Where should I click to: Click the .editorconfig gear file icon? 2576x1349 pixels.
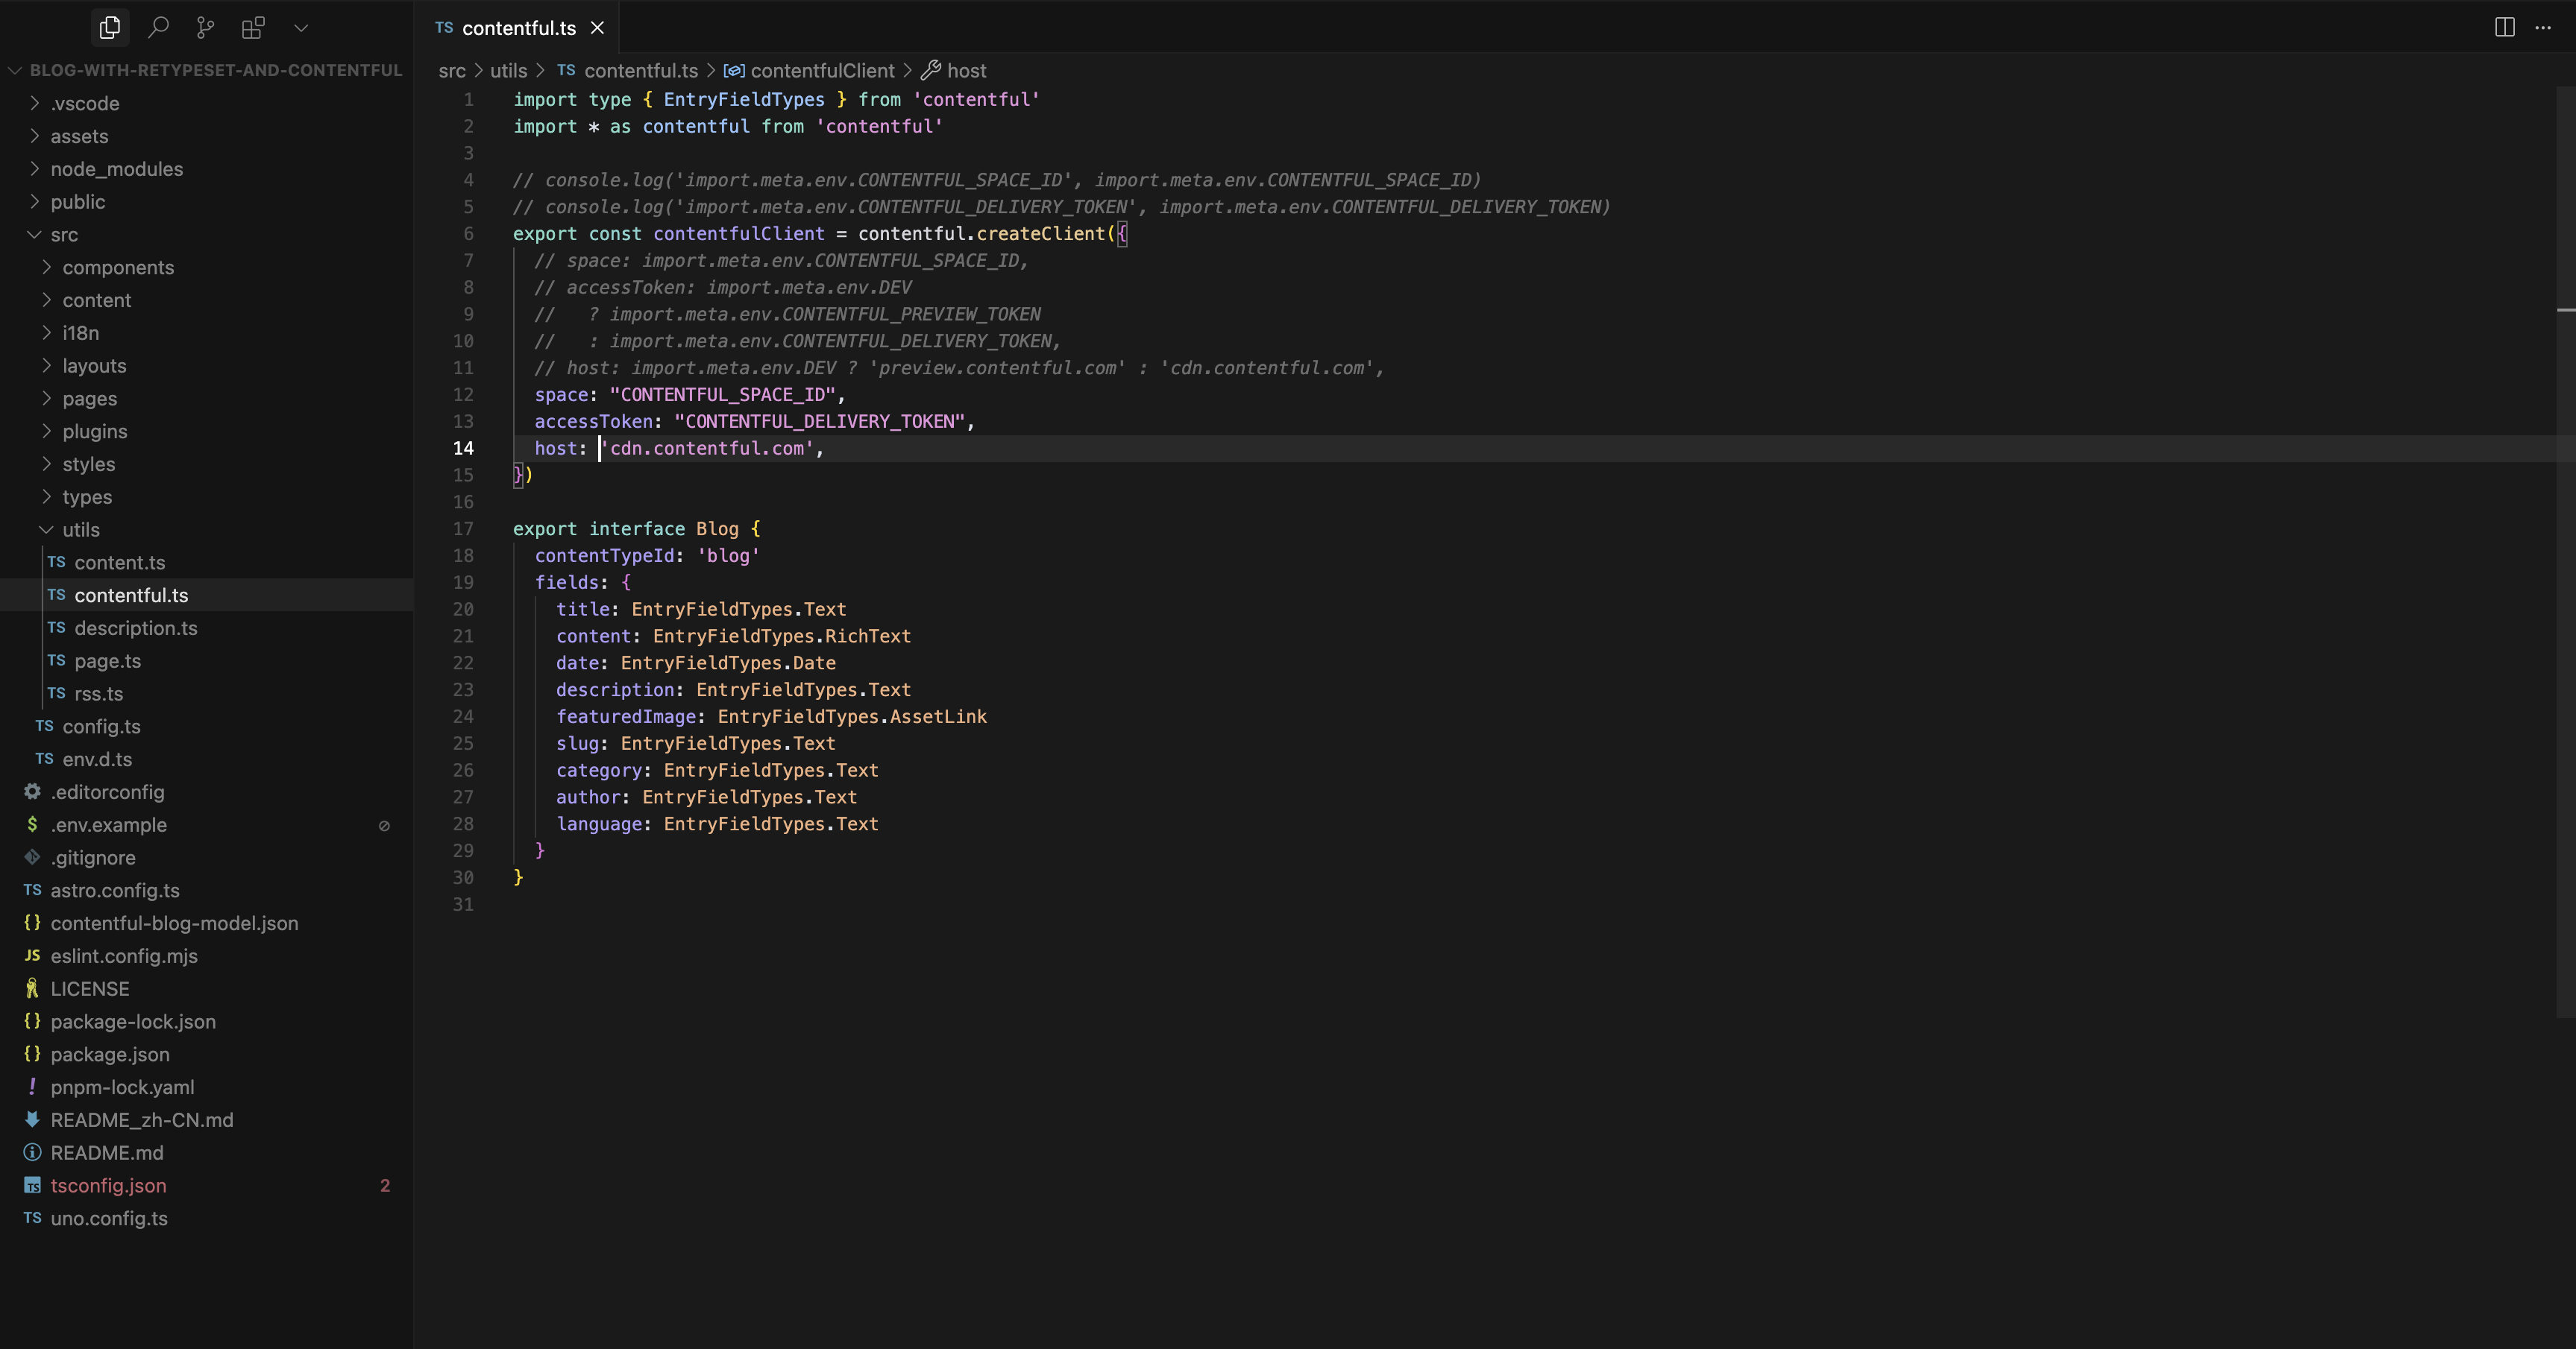[32, 792]
